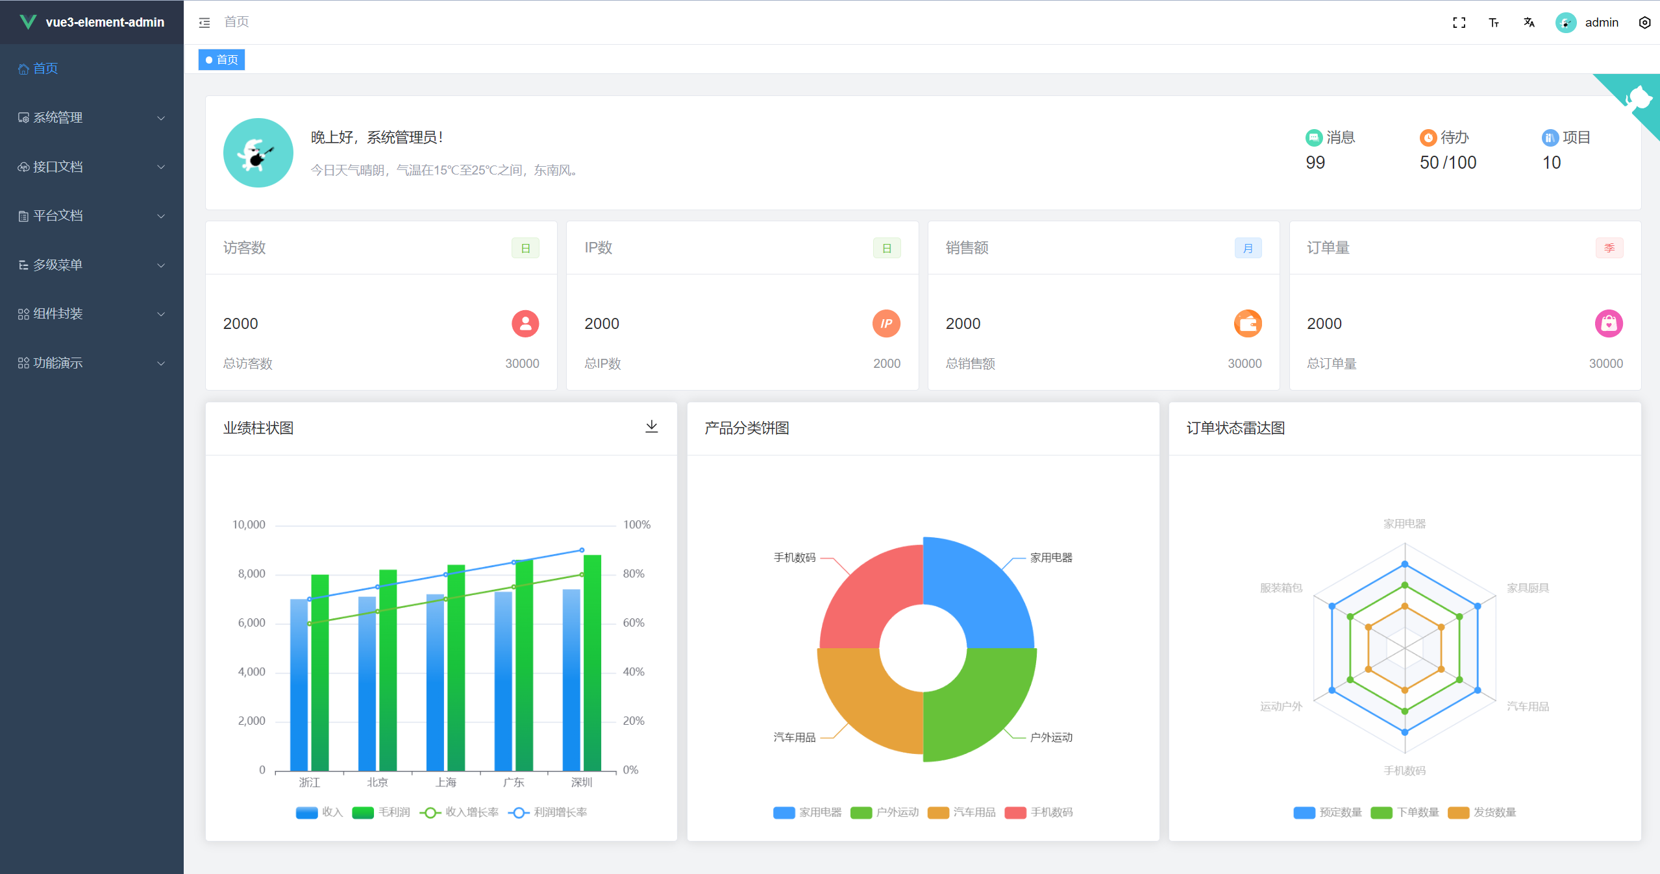Open language translation switcher
Image resolution: width=1660 pixels, height=874 pixels.
(1529, 23)
